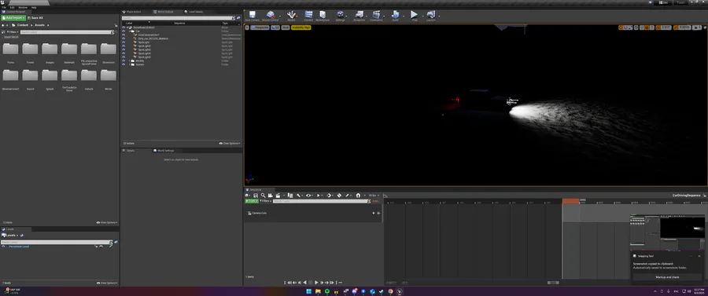This screenshot has width=708, height=296.
Task: Click Build toolbar icon
Action: tap(395, 16)
